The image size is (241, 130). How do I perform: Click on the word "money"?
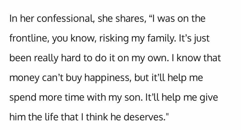[x=24, y=78]
